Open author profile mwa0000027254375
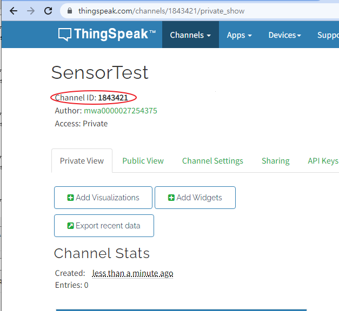The height and width of the screenshot is (311, 339). point(121,111)
